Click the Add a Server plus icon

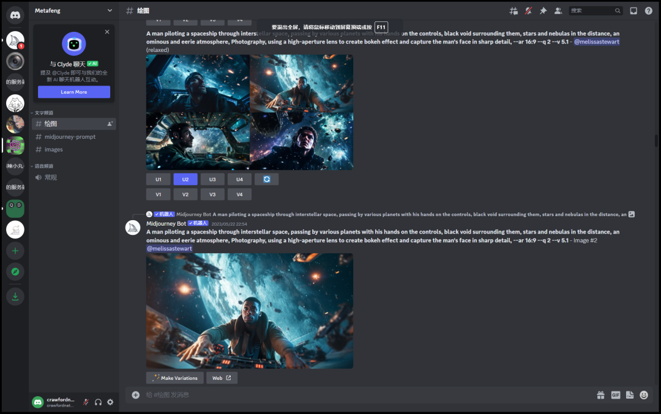click(15, 251)
